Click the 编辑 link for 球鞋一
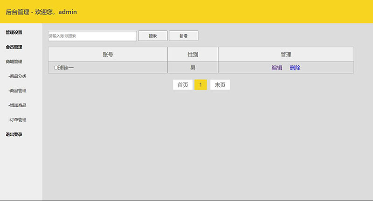This screenshot has width=373, height=201. [277, 68]
